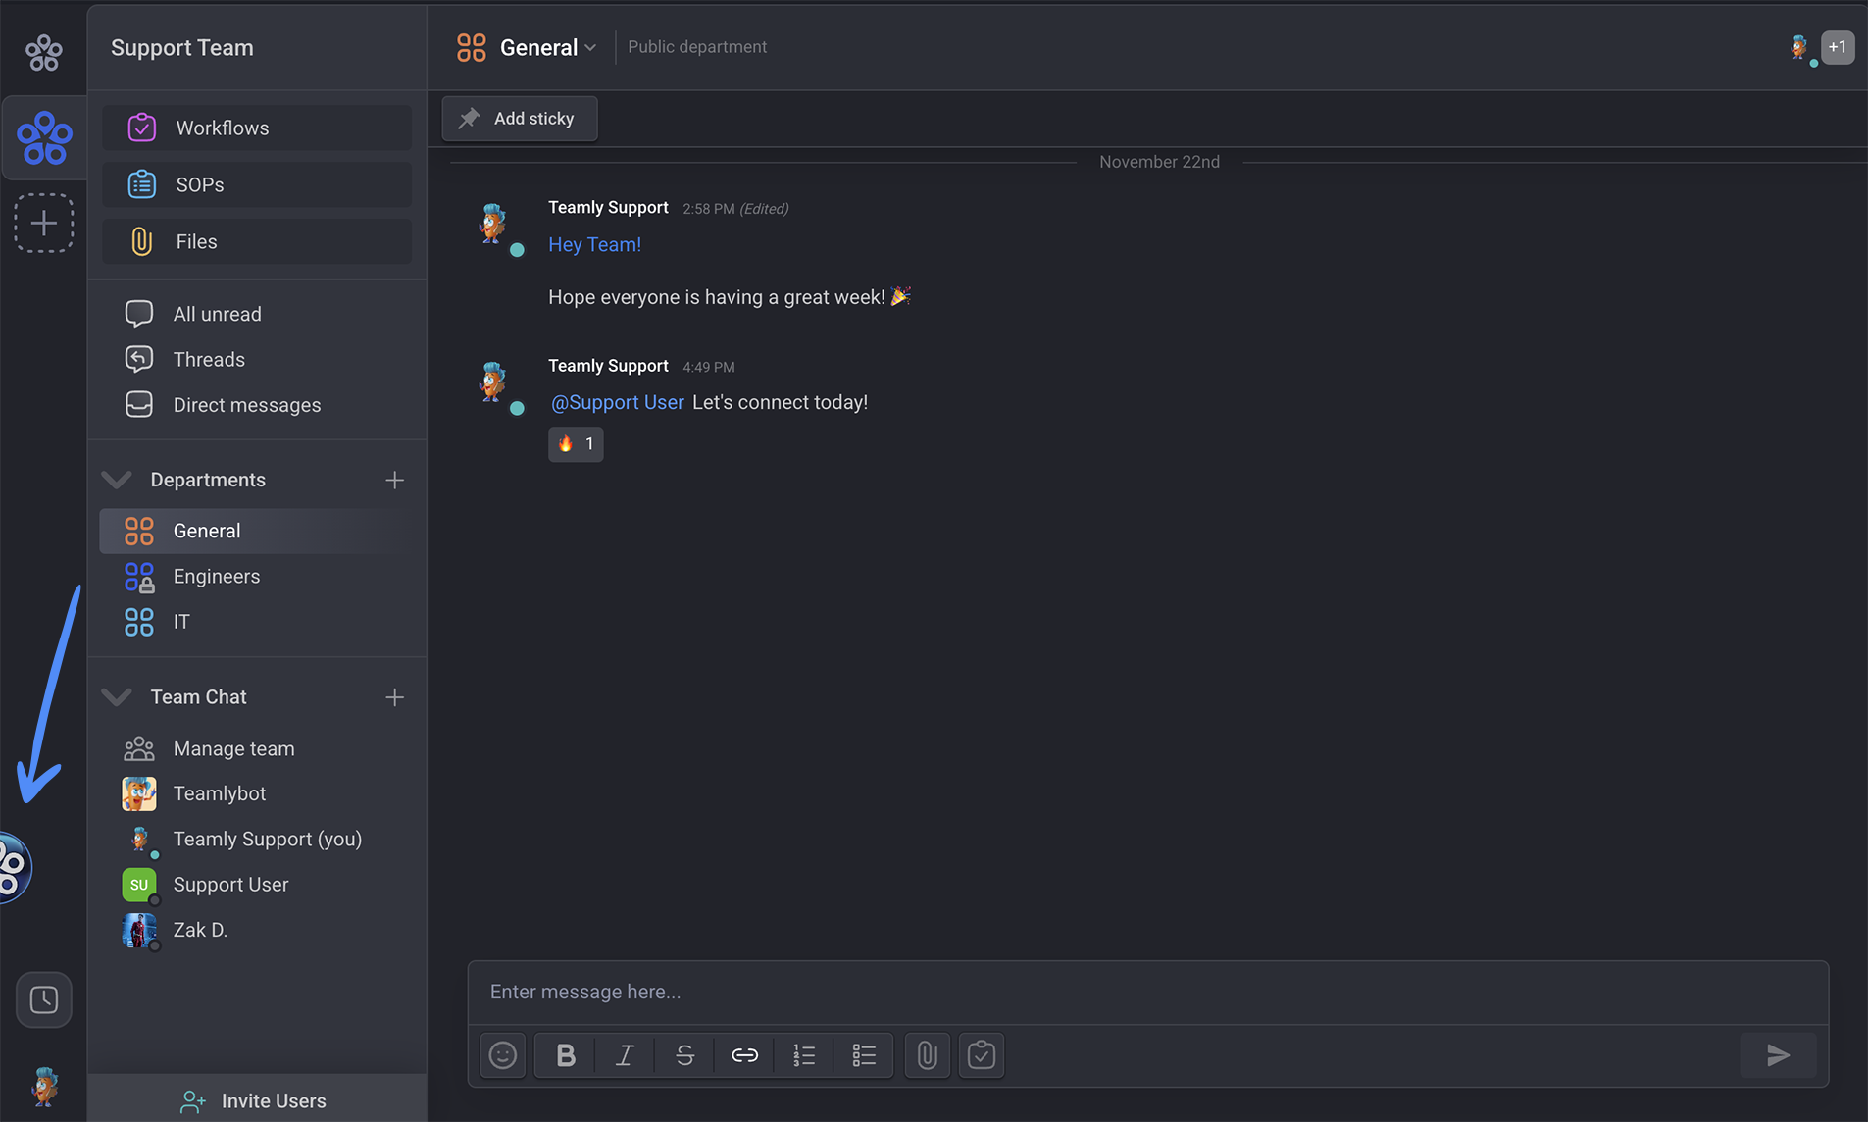This screenshot has width=1868, height=1122.
Task: Click the Add sticky button
Action: (520, 119)
